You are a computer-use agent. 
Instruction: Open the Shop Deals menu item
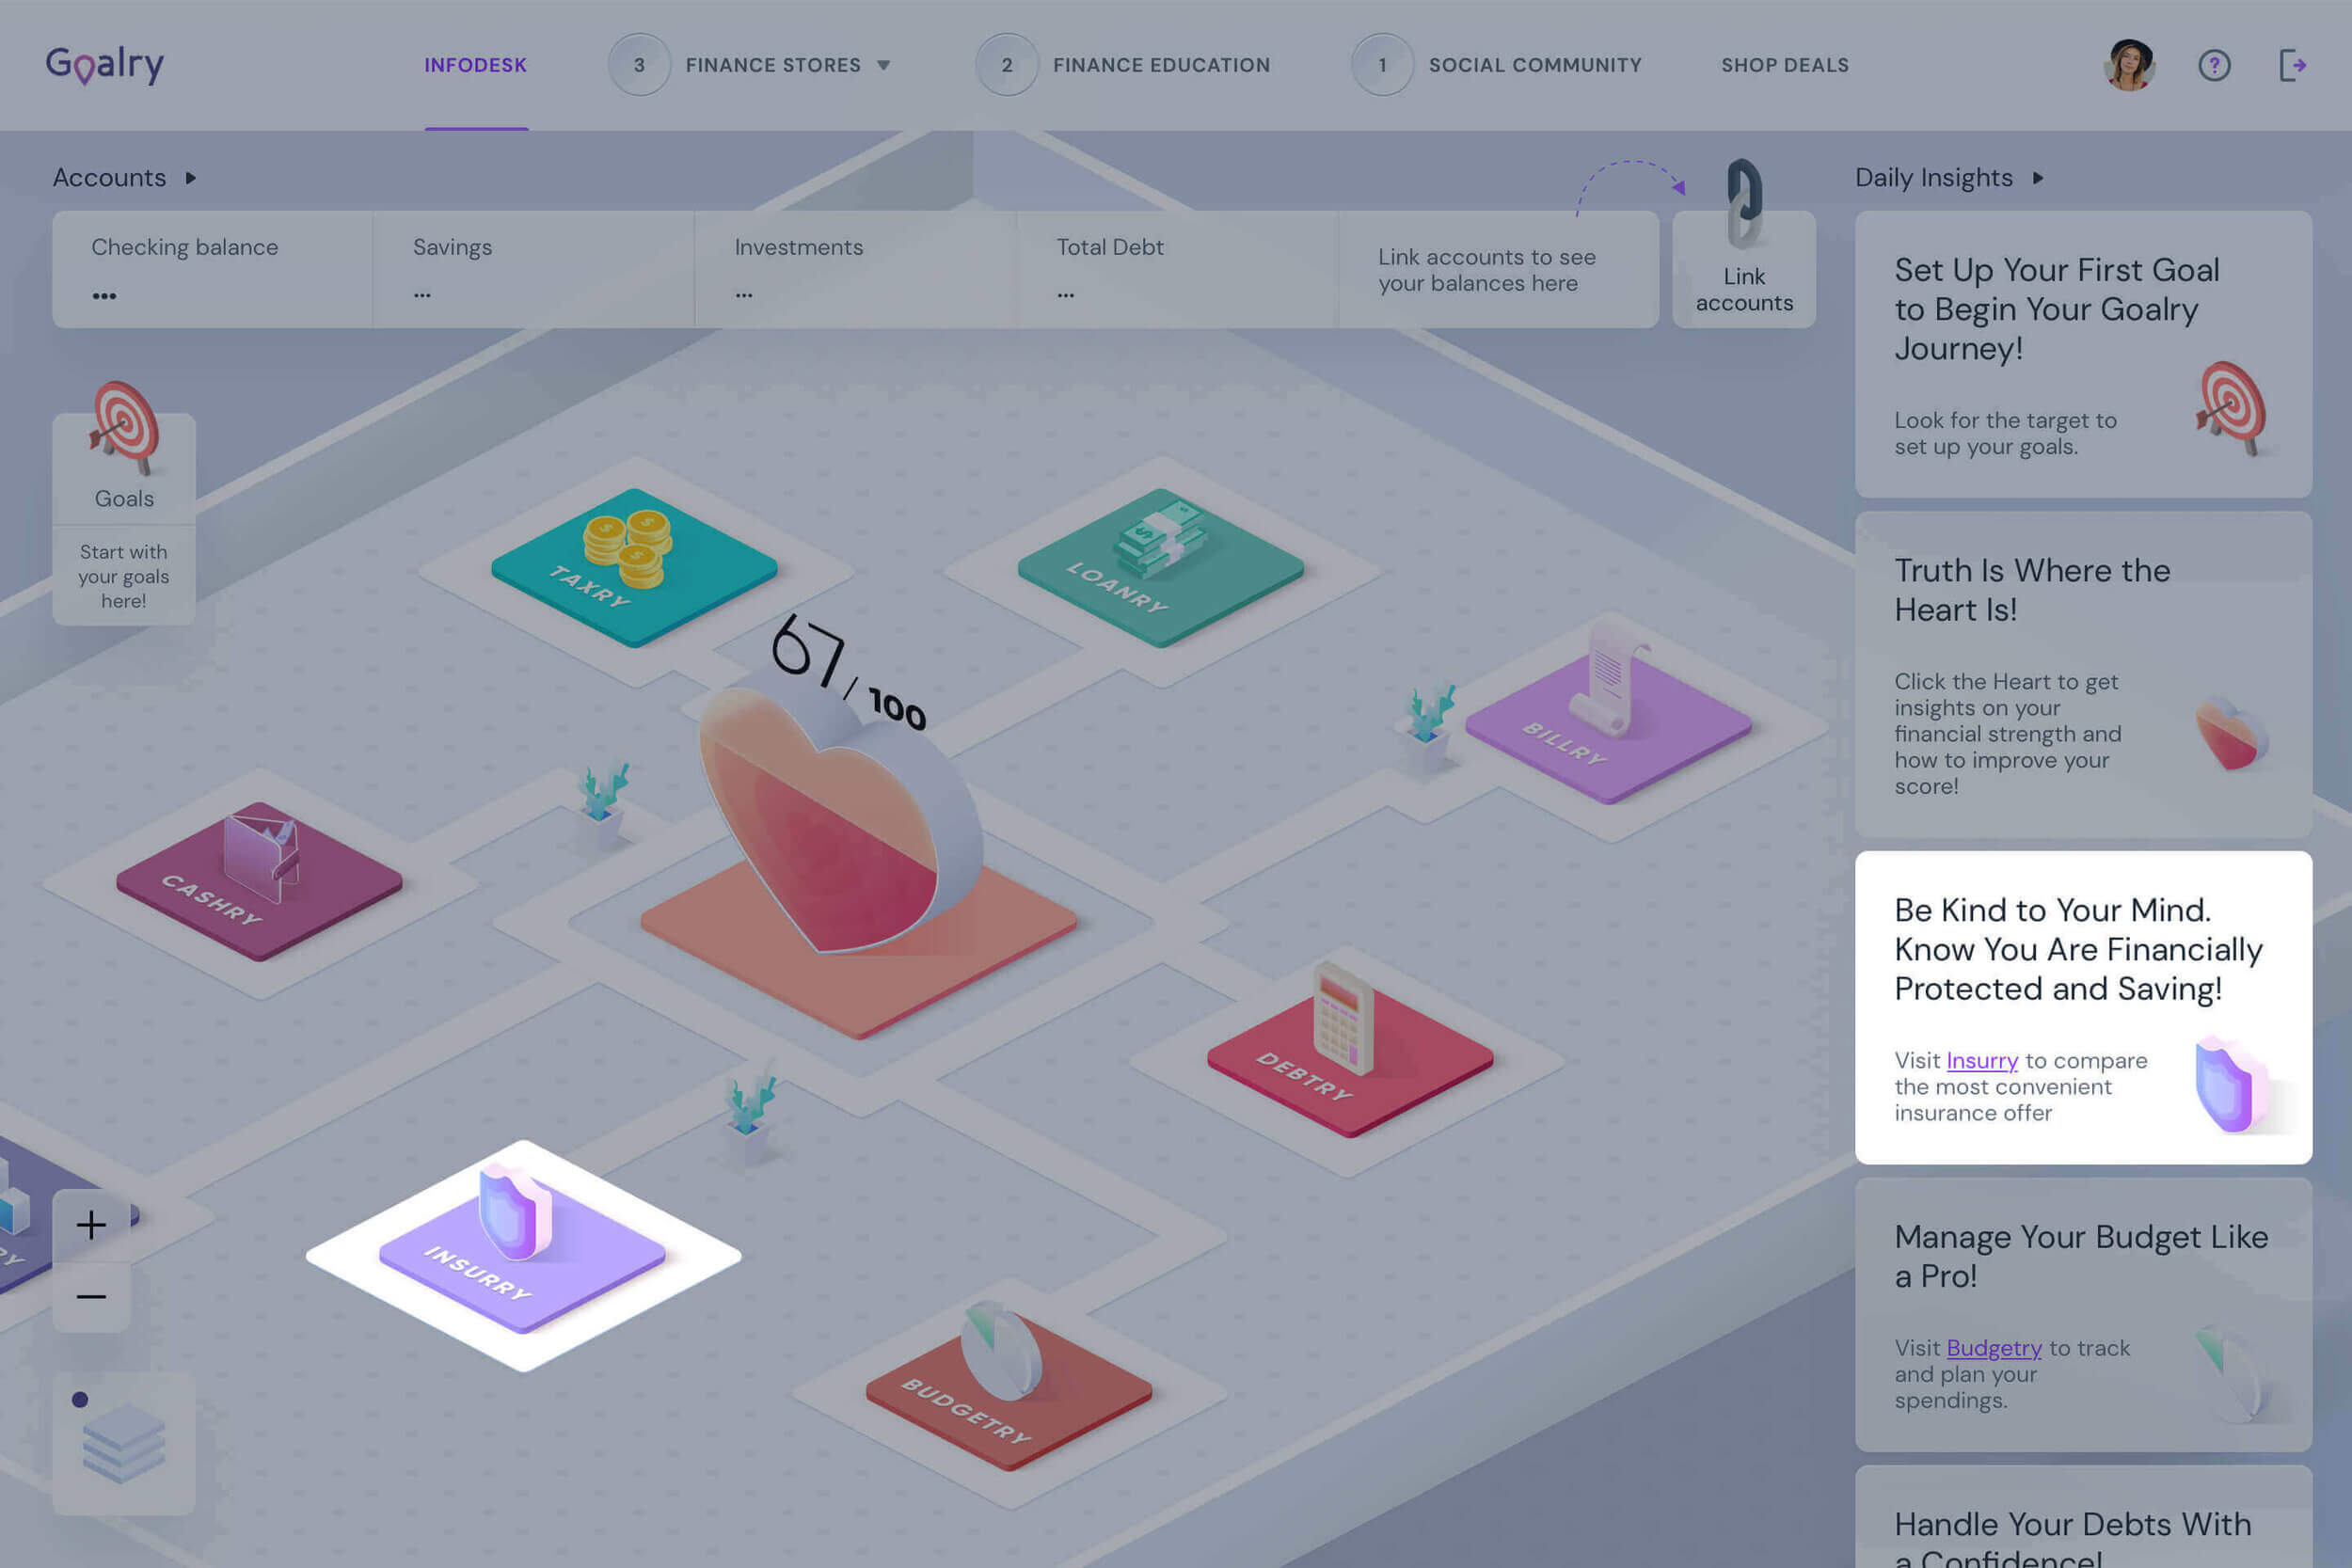click(x=1785, y=65)
